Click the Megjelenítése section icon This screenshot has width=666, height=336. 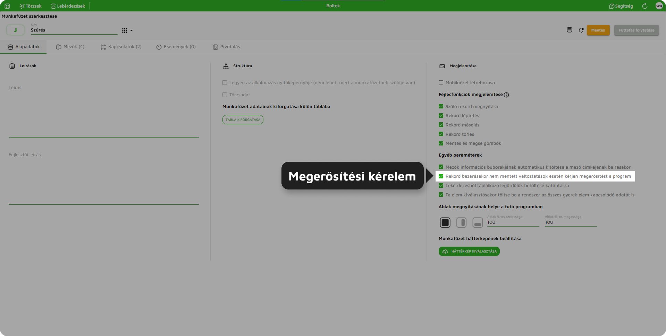pyautogui.click(x=442, y=66)
